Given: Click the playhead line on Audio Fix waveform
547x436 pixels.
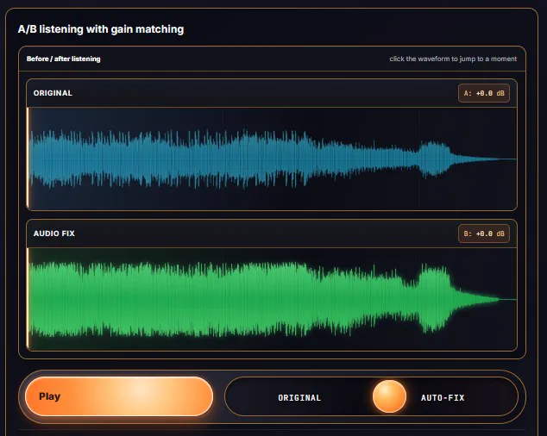Looking at the screenshot, I should coord(28,299).
